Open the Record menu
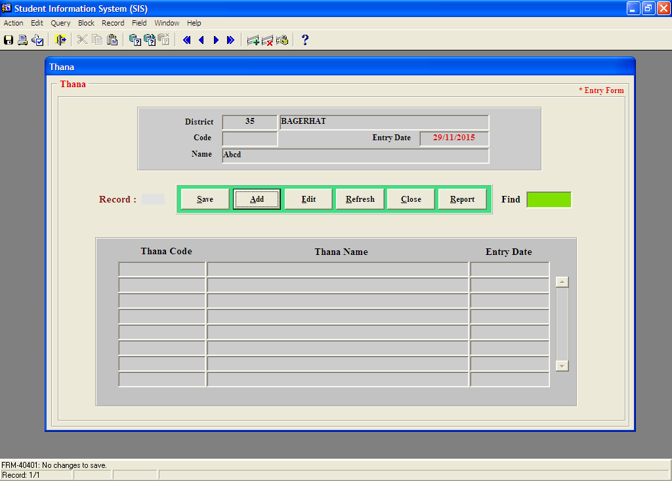The height and width of the screenshot is (481, 672). (113, 23)
